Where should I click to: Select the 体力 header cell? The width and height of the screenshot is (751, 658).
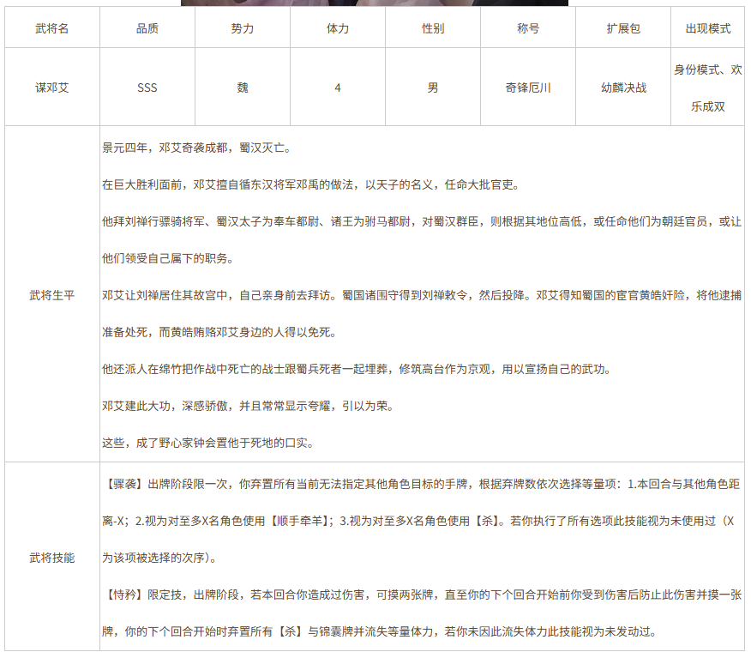338,28
